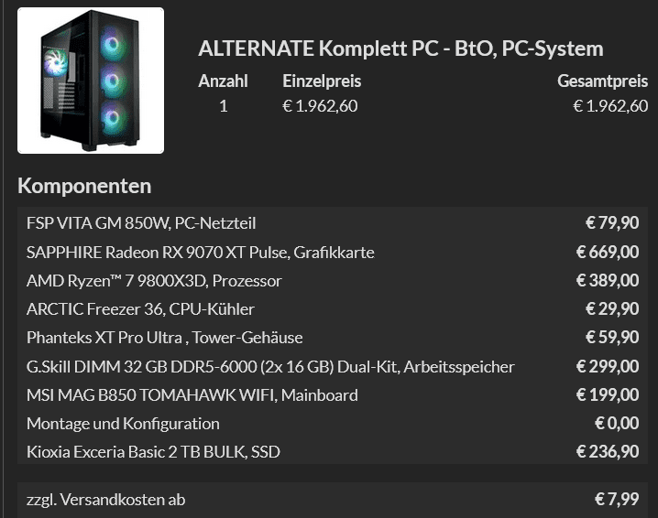
Task: Open the G.Skill DIMM 32 GB DDR5-6000 entry
Action: pos(270,367)
